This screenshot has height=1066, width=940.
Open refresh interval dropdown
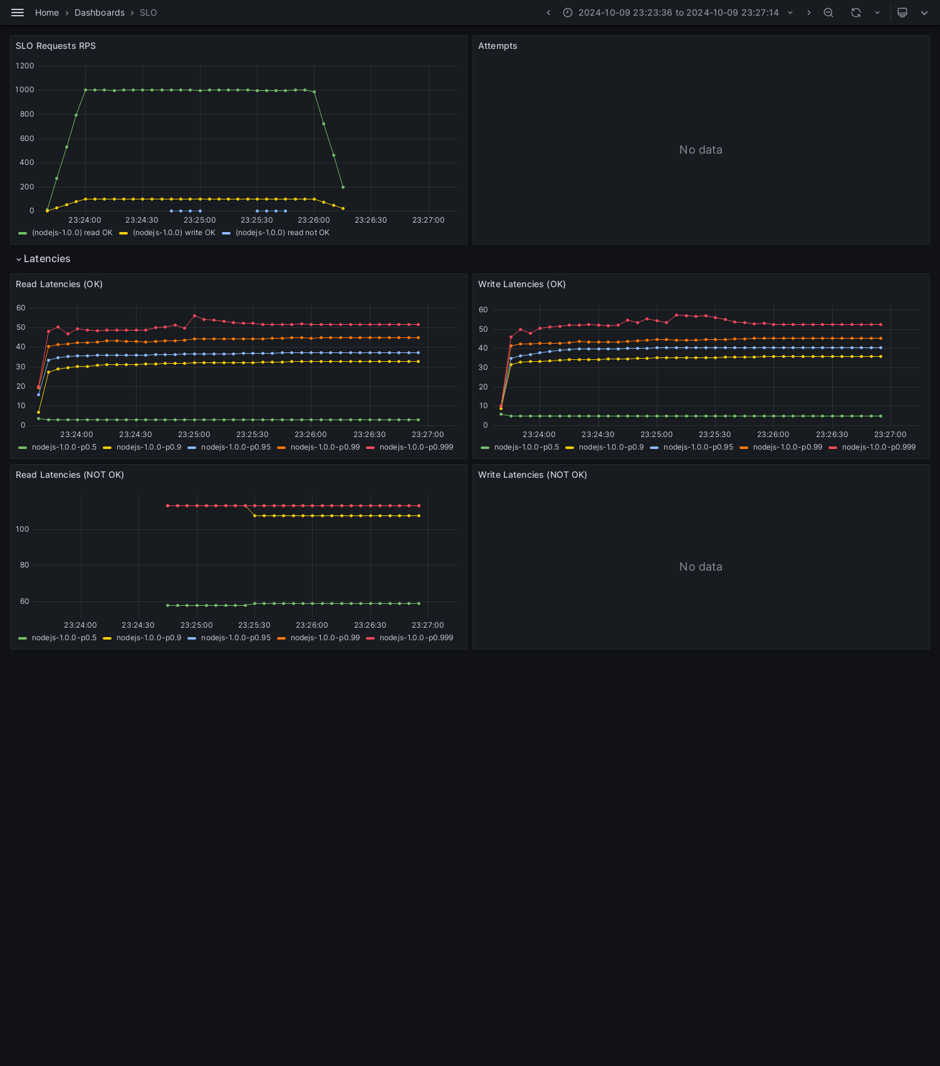tap(877, 13)
